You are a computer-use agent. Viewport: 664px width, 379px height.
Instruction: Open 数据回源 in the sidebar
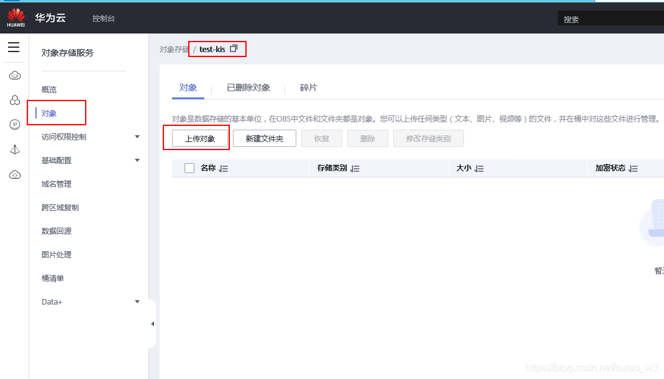[x=57, y=231]
